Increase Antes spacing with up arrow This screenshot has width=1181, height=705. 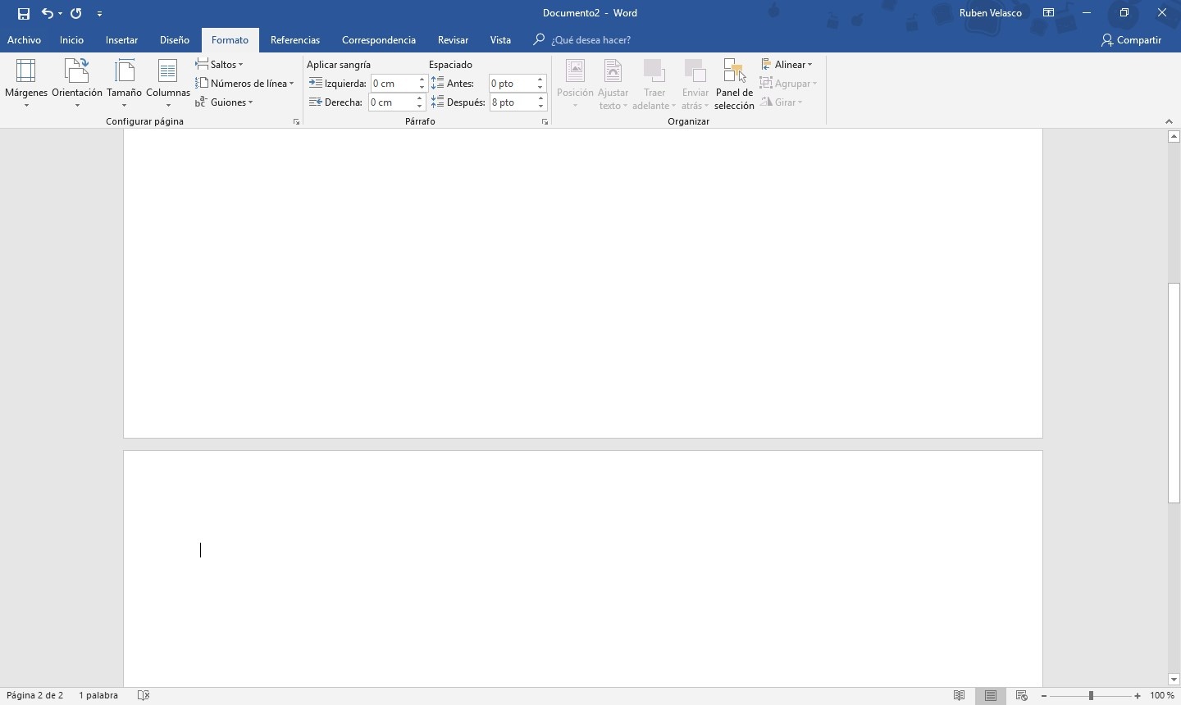540,80
